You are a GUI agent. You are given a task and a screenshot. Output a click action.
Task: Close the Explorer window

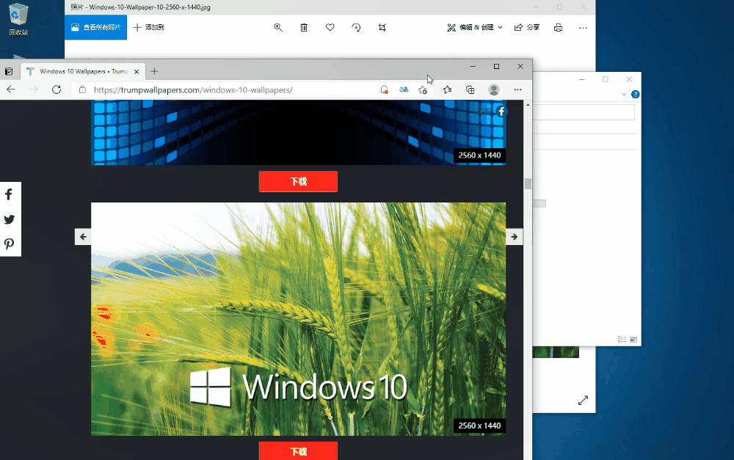[629, 79]
